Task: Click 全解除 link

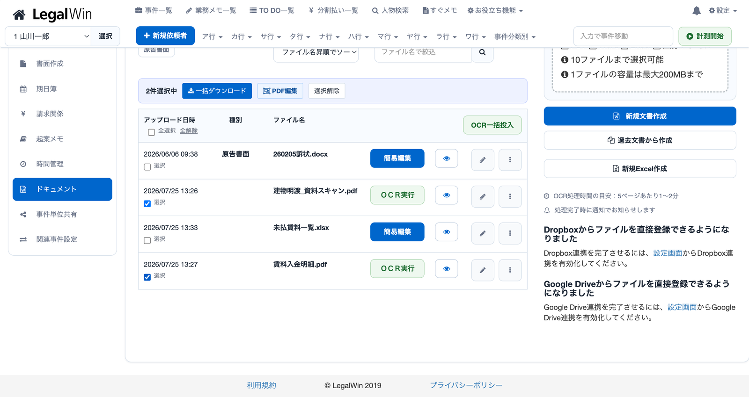Action: tap(189, 130)
